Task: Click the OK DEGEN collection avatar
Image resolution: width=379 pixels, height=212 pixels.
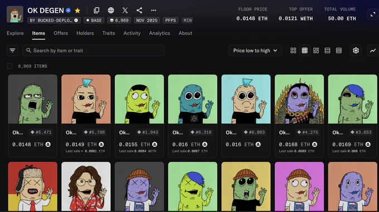Action: coord(15,14)
